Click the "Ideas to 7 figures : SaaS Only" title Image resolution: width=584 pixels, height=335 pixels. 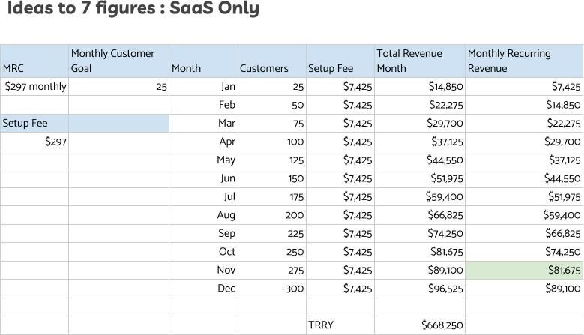(133, 10)
